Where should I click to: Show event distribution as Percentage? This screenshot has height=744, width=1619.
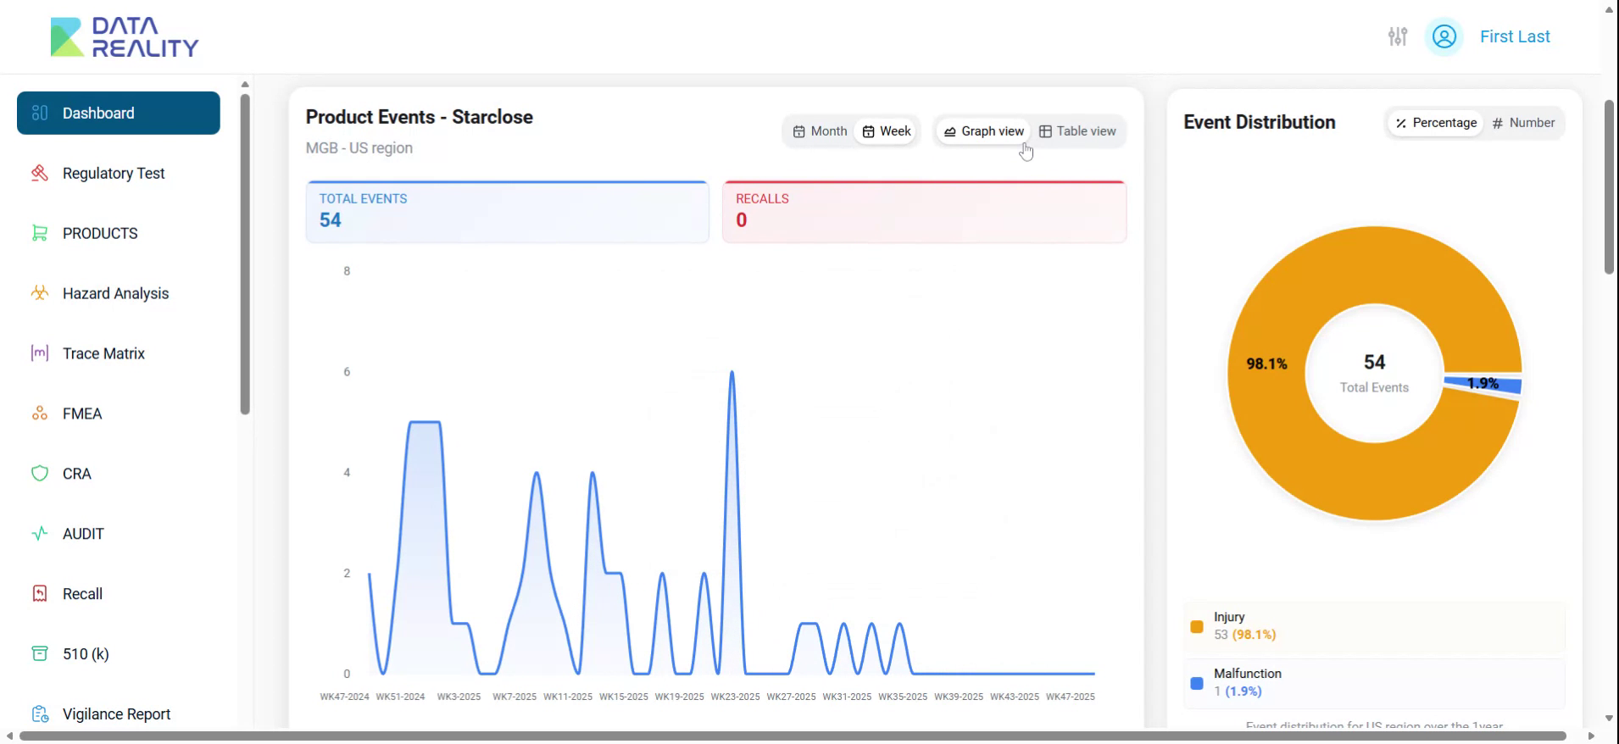click(1436, 123)
